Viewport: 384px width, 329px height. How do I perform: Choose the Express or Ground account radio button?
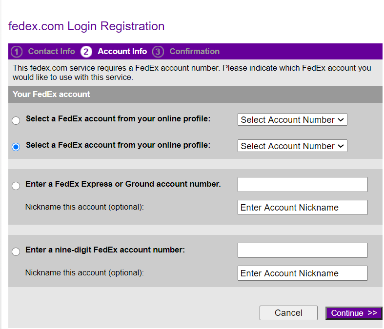pos(16,186)
